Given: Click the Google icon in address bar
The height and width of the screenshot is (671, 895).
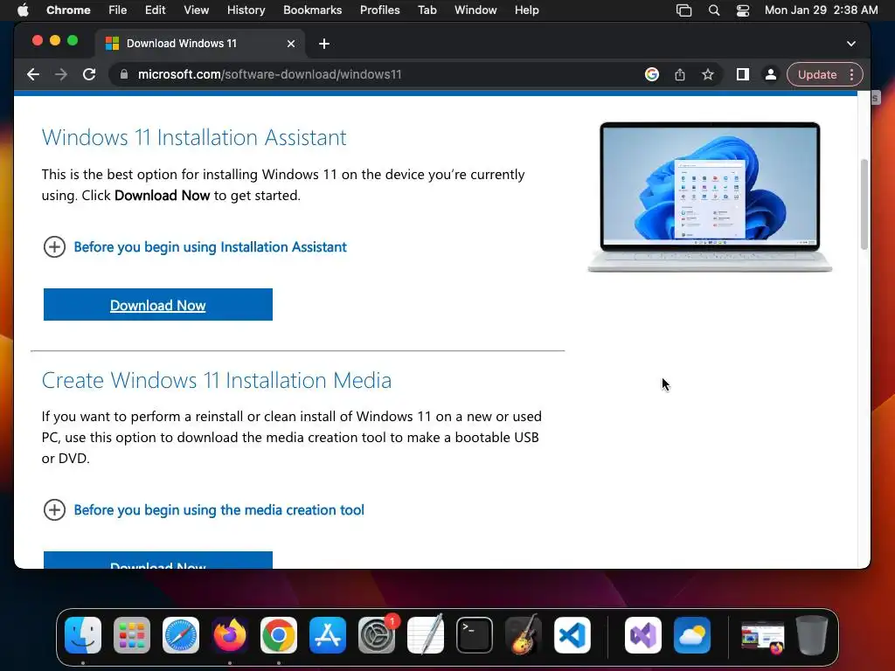Looking at the screenshot, I should pyautogui.click(x=652, y=74).
